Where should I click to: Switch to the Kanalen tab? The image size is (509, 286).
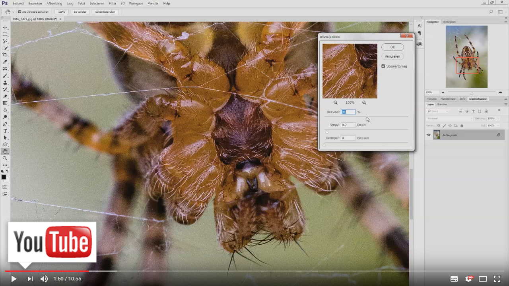[442, 104]
